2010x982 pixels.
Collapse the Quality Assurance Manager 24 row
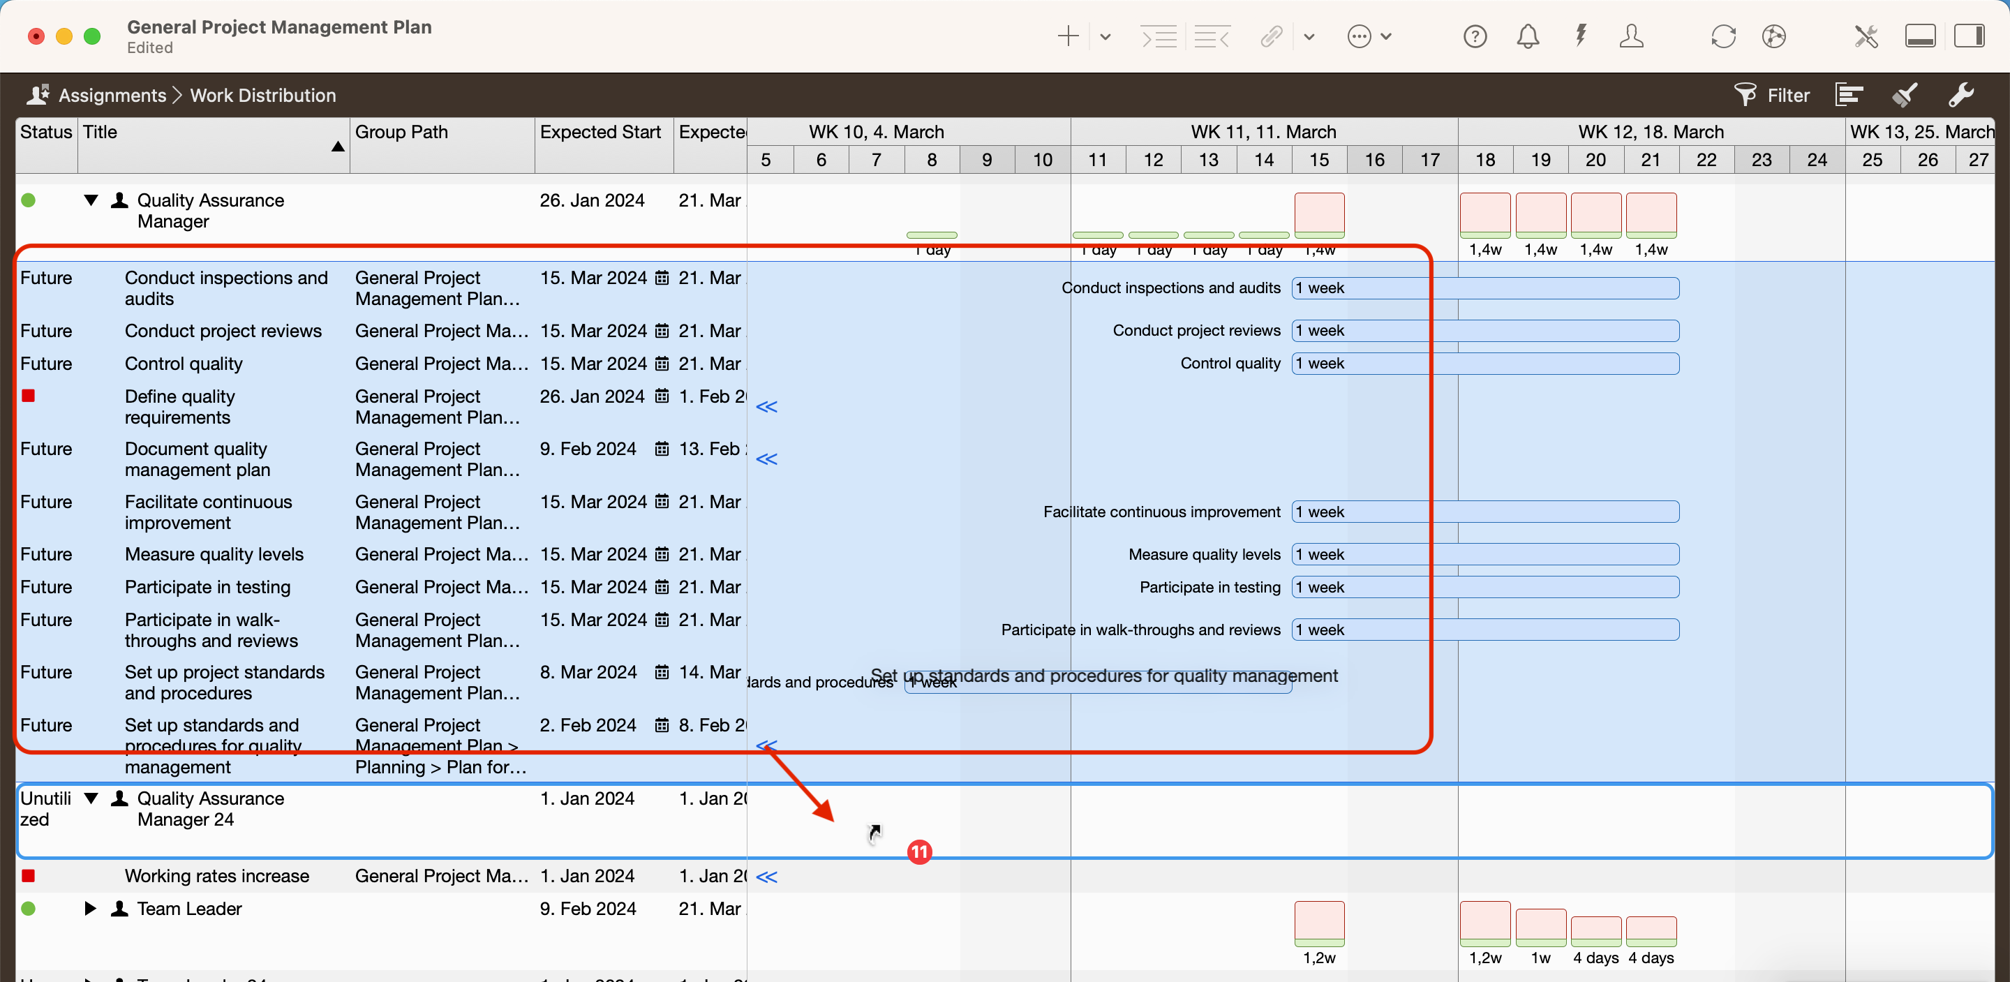pyautogui.click(x=91, y=798)
